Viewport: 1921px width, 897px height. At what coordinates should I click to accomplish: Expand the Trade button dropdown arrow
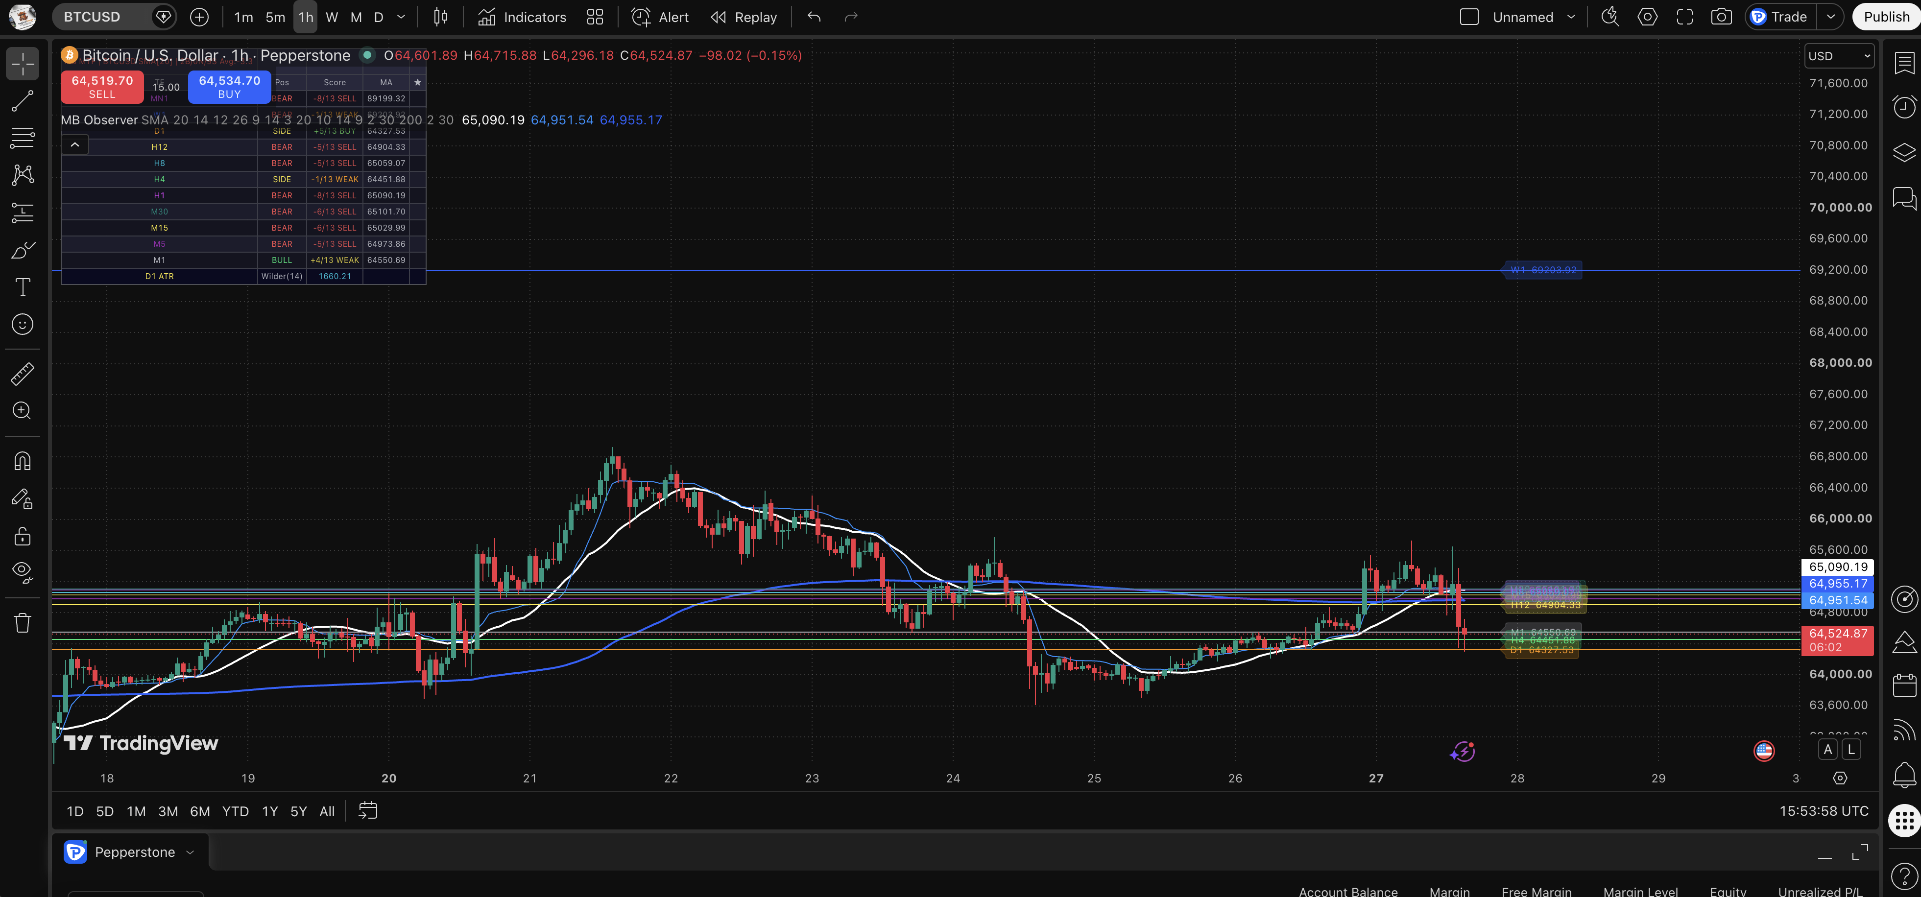[x=1831, y=17]
